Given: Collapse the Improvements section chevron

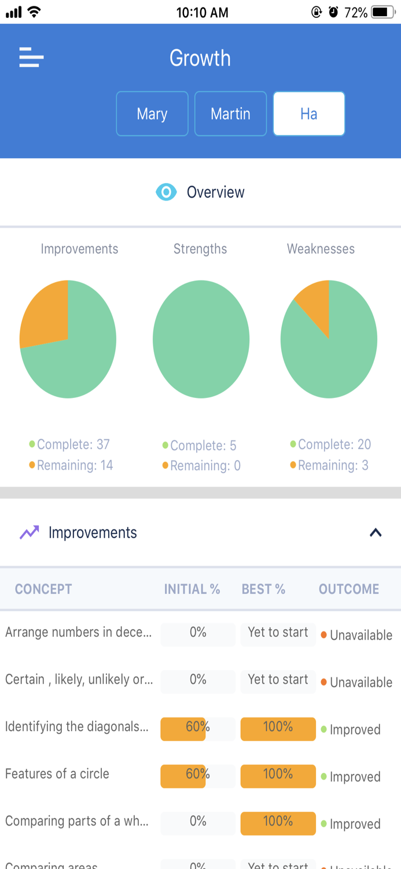Looking at the screenshot, I should (376, 532).
